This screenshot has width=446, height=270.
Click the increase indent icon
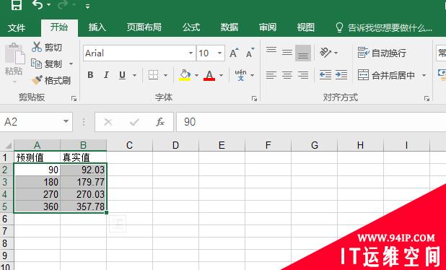[x=341, y=75]
